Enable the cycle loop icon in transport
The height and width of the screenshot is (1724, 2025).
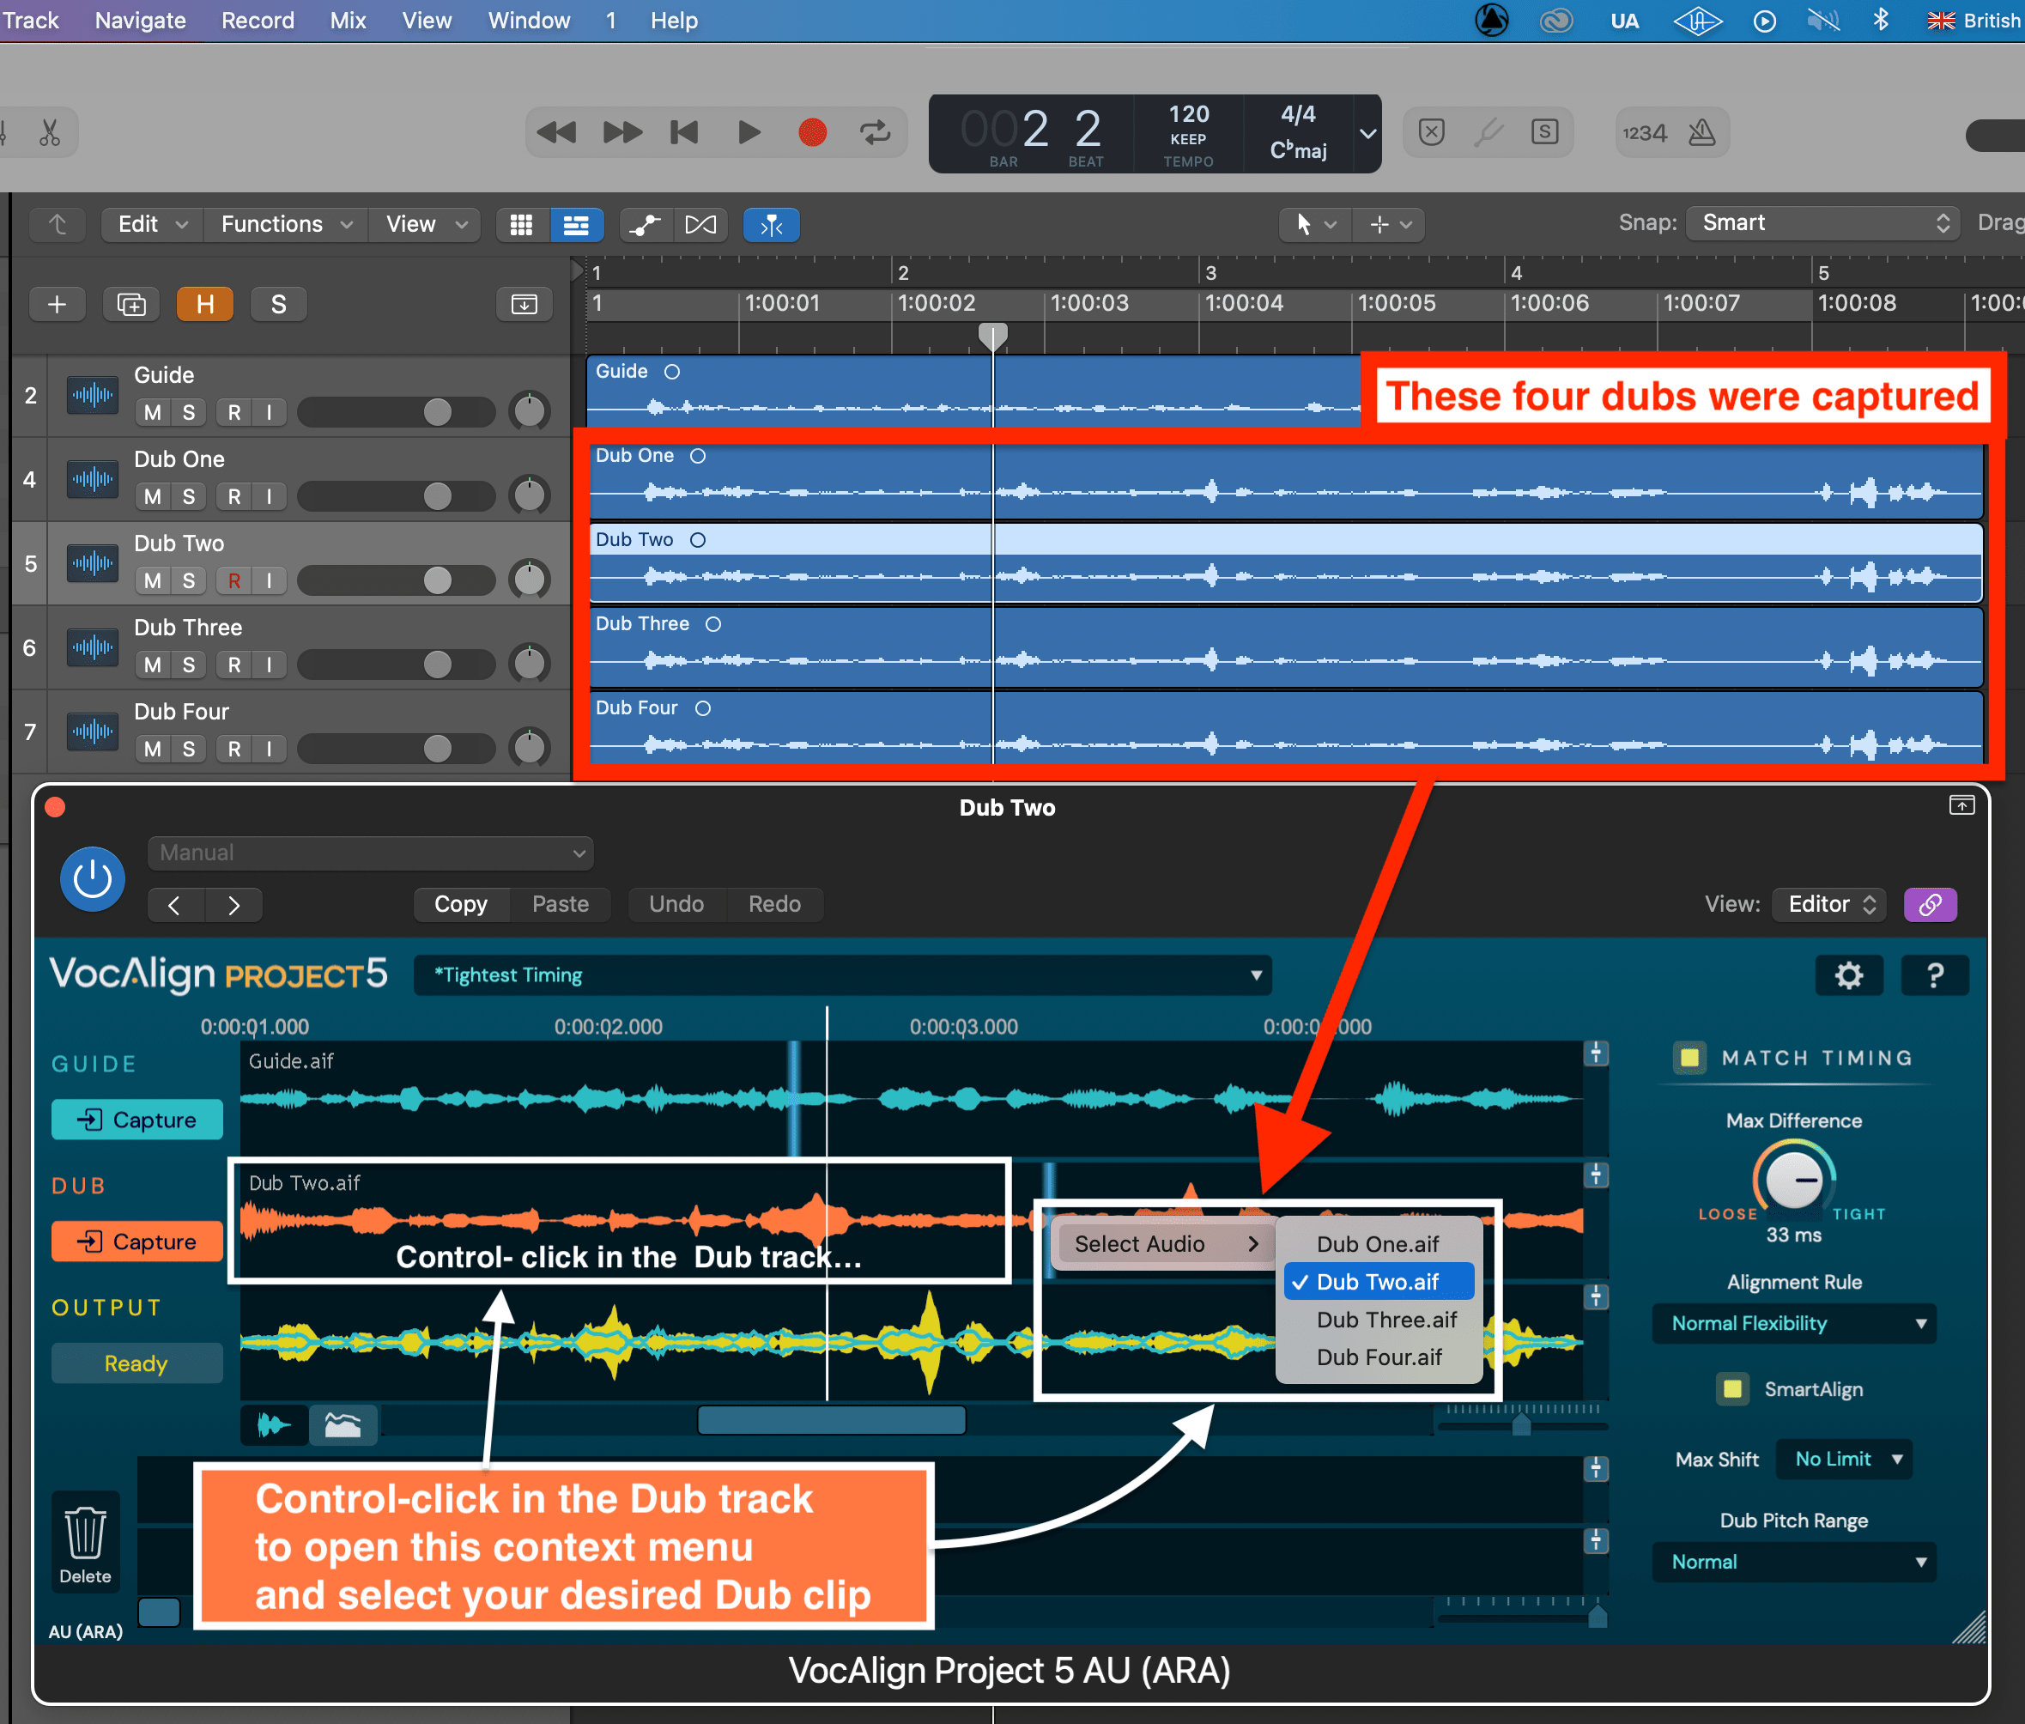[x=875, y=132]
